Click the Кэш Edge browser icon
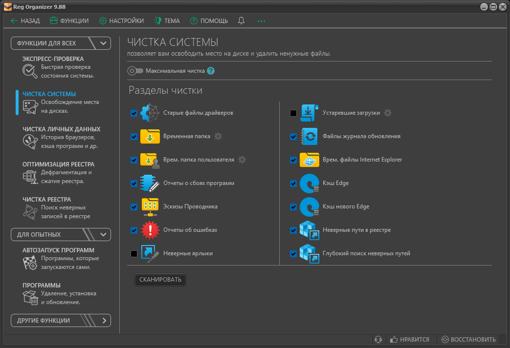 pyautogui.click(x=309, y=184)
